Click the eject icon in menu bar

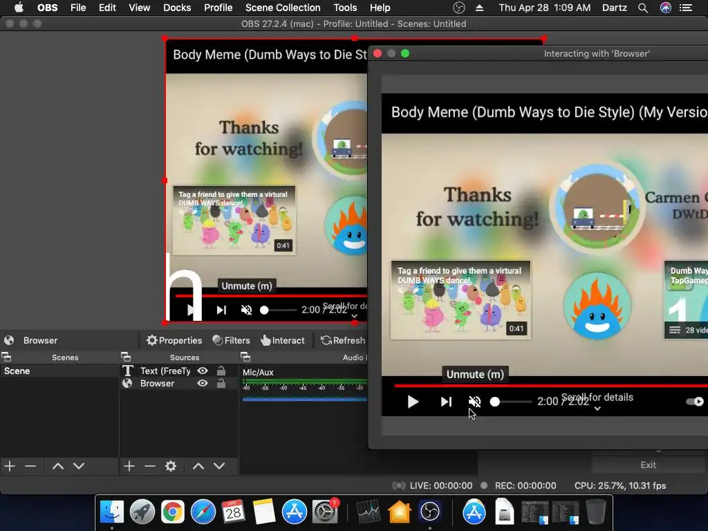pyautogui.click(x=480, y=8)
